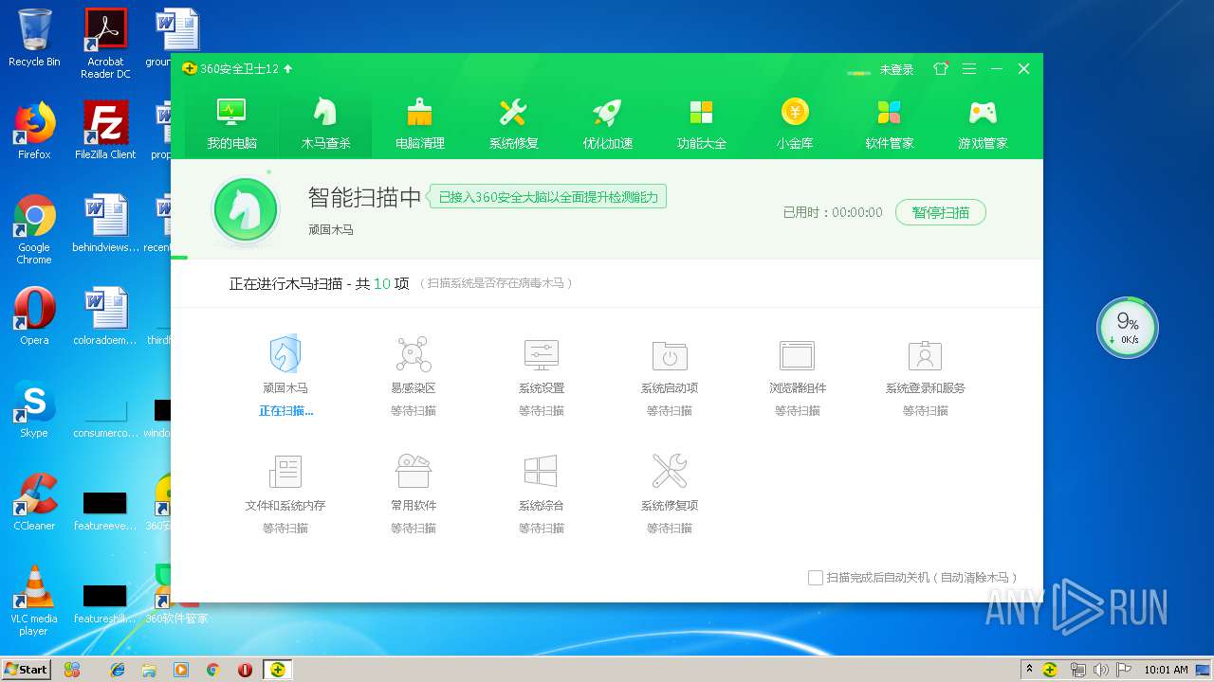Image resolution: width=1214 pixels, height=682 pixels.
Task: Open the 优化加速 rocket tab
Action: coord(607,124)
